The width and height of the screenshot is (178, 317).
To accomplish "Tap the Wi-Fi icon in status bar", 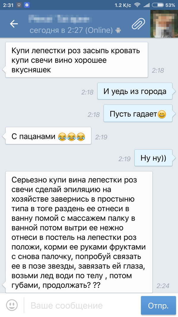I will pyautogui.click(x=137, y=5).
